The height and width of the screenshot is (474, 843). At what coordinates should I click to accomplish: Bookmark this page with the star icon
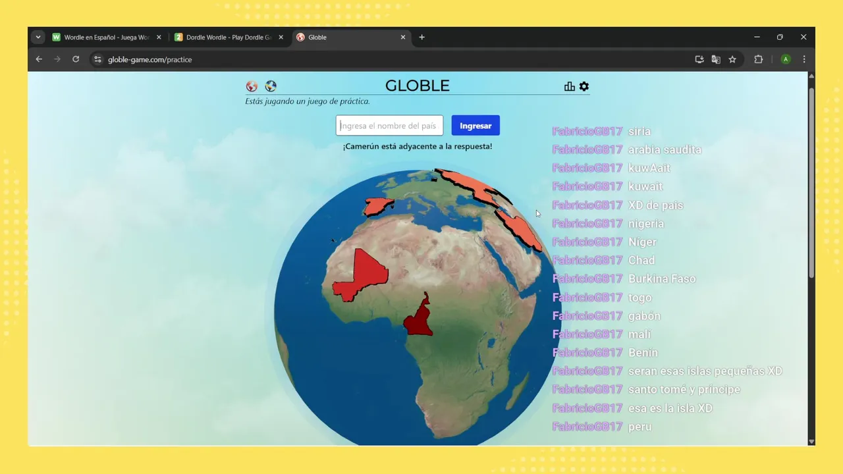[732, 59]
